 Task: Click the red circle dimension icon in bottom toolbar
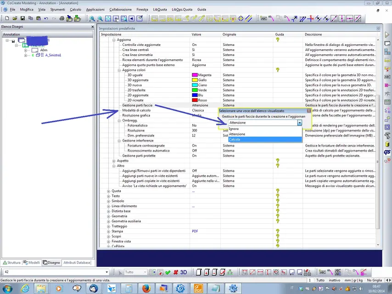tap(276, 272)
